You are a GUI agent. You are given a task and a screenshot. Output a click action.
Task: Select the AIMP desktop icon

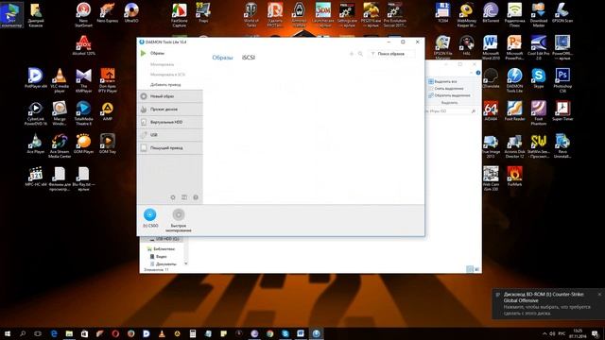[107, 111]
